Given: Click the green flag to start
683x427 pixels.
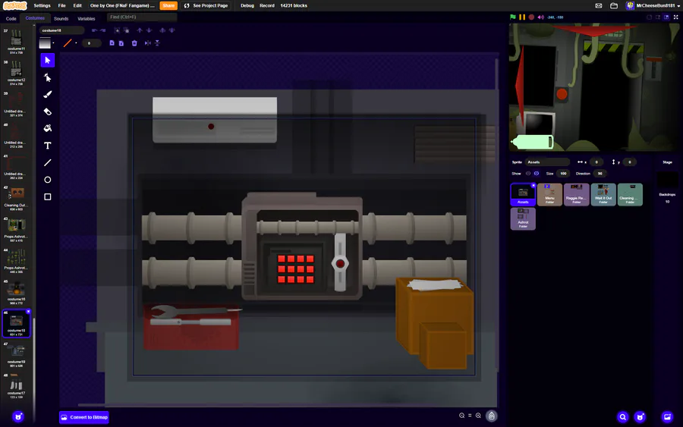Looking at the screenshot, I should [513, 17].
